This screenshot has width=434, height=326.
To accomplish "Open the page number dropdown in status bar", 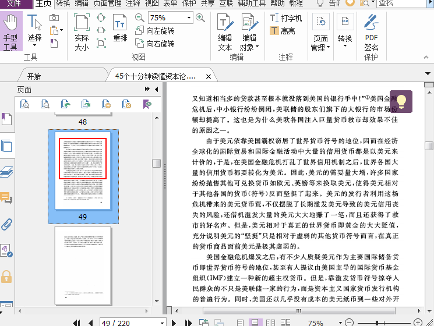I will pos(162,323).
